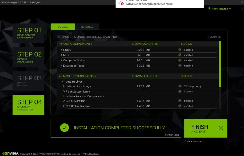Open the Hello Takuma account dropdown
The width and height of the screenshot is (244, 156).
click(220, 9)
